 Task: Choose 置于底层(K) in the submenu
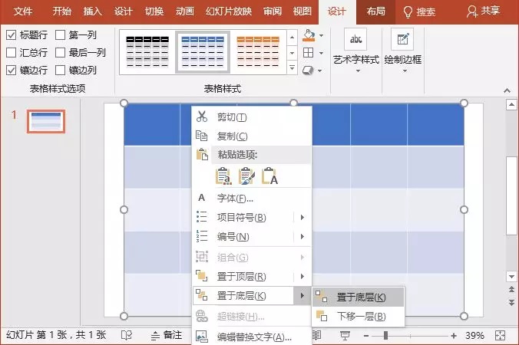pyautogui.click(x=358, y=297)
